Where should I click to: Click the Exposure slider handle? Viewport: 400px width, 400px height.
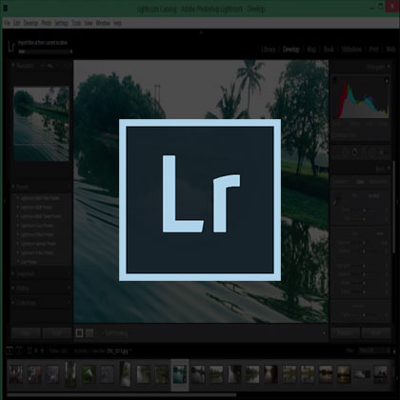[x=364, y=243]
